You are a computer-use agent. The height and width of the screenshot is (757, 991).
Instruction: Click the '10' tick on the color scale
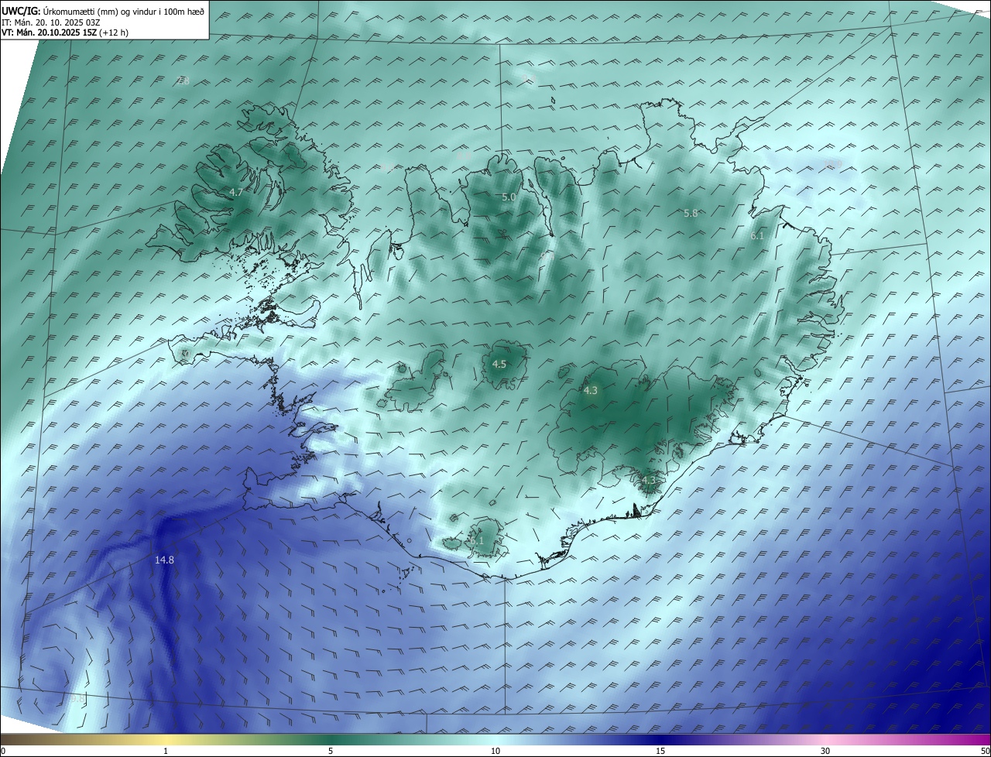tap(495, 751)
